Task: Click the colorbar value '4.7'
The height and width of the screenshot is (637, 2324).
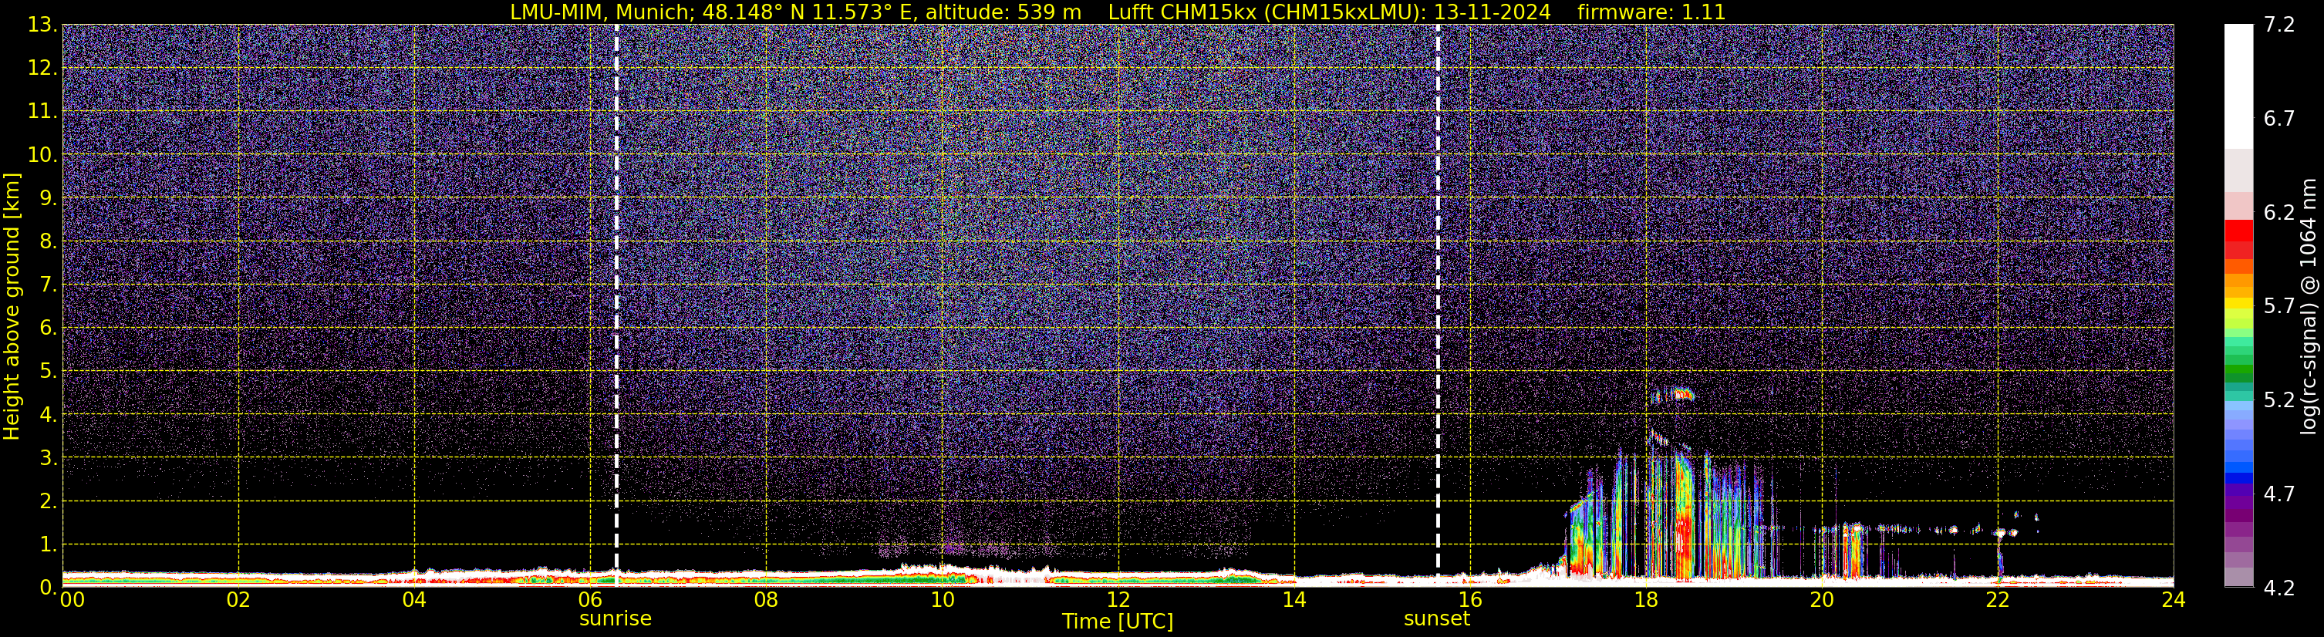Action: [x=2279, y=494]
